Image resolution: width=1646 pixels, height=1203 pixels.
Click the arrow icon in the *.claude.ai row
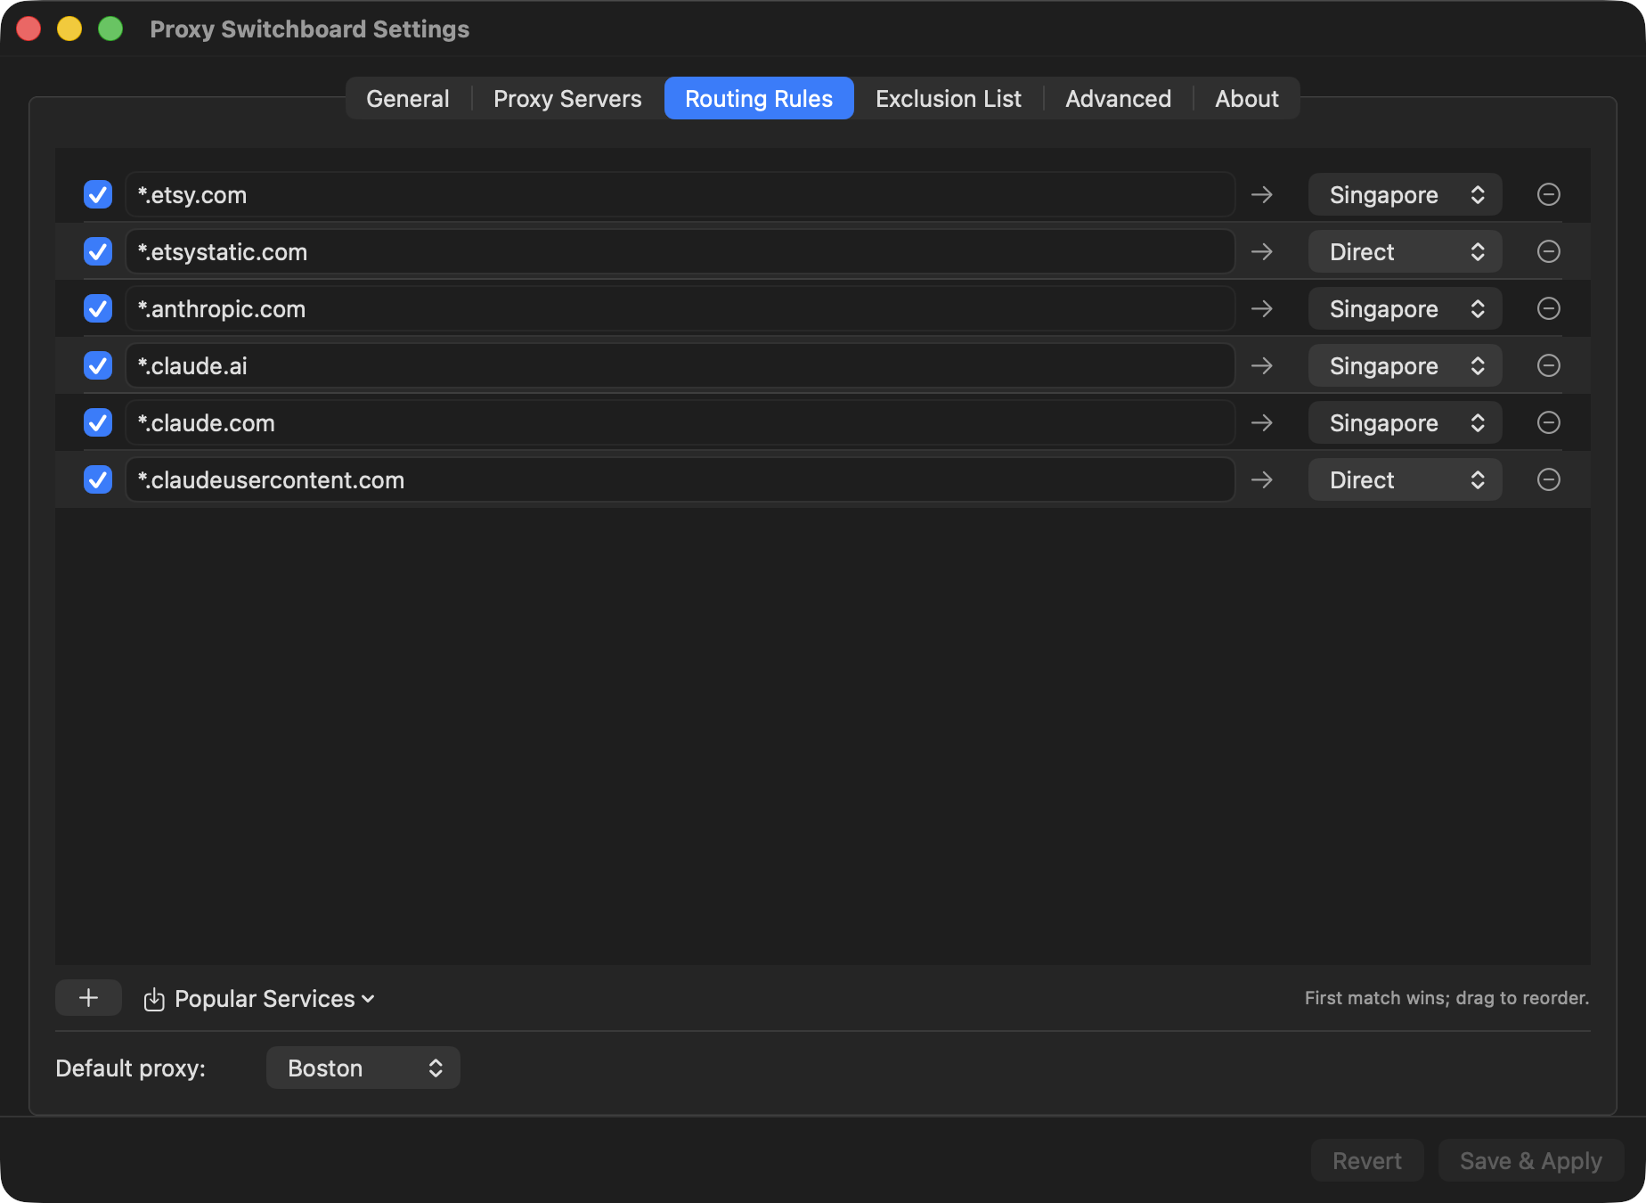coord(1262,365)
